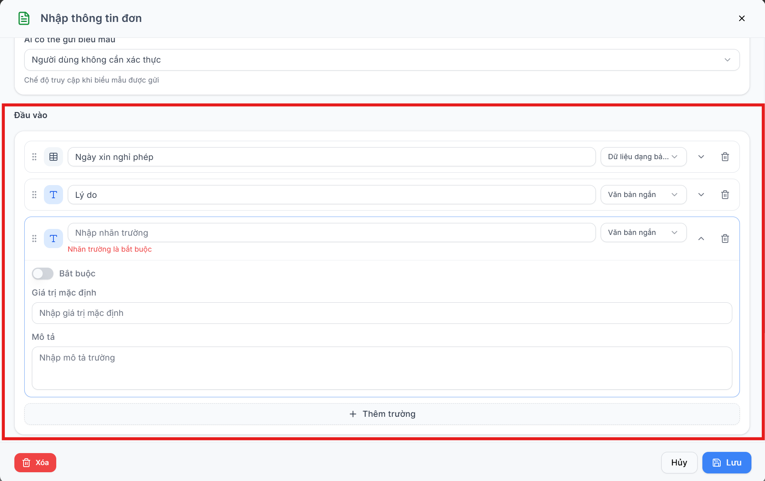Expand the Ngày xin nghỉ phép field settings
Viewport: 765px width, 481px height.
pos(701,157)
